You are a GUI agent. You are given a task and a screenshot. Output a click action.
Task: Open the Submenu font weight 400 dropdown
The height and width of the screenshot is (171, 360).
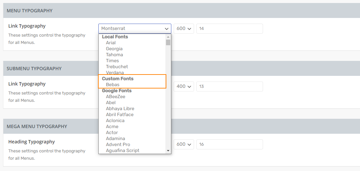[184, 86]
